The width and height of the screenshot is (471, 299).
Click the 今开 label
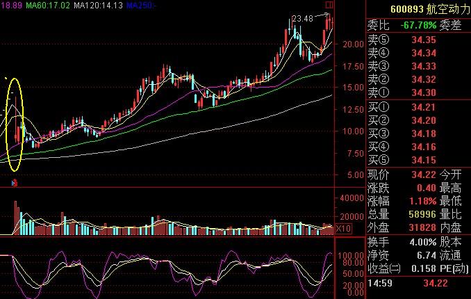tap(450, 175)
